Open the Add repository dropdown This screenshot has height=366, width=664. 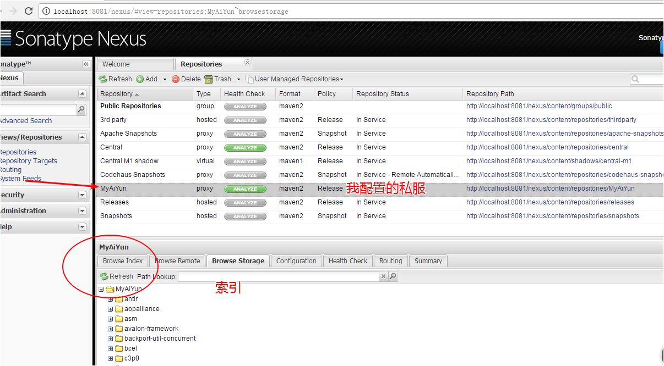coord(151,79)
